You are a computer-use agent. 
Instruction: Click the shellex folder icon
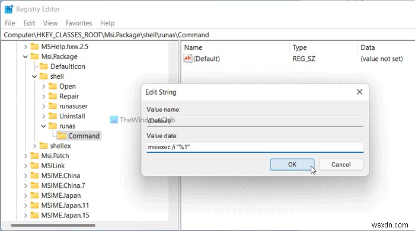click(x=43, y=146)
